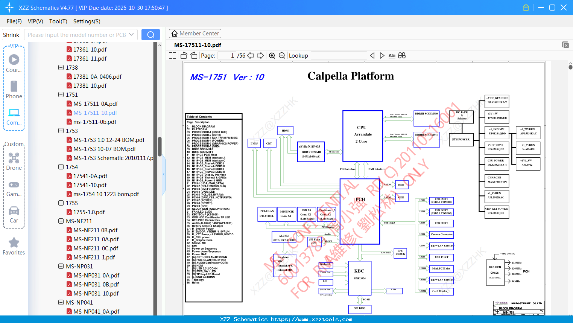The image size is (573, 323).
Task: Click the page number field
Action: pos(226,55)
